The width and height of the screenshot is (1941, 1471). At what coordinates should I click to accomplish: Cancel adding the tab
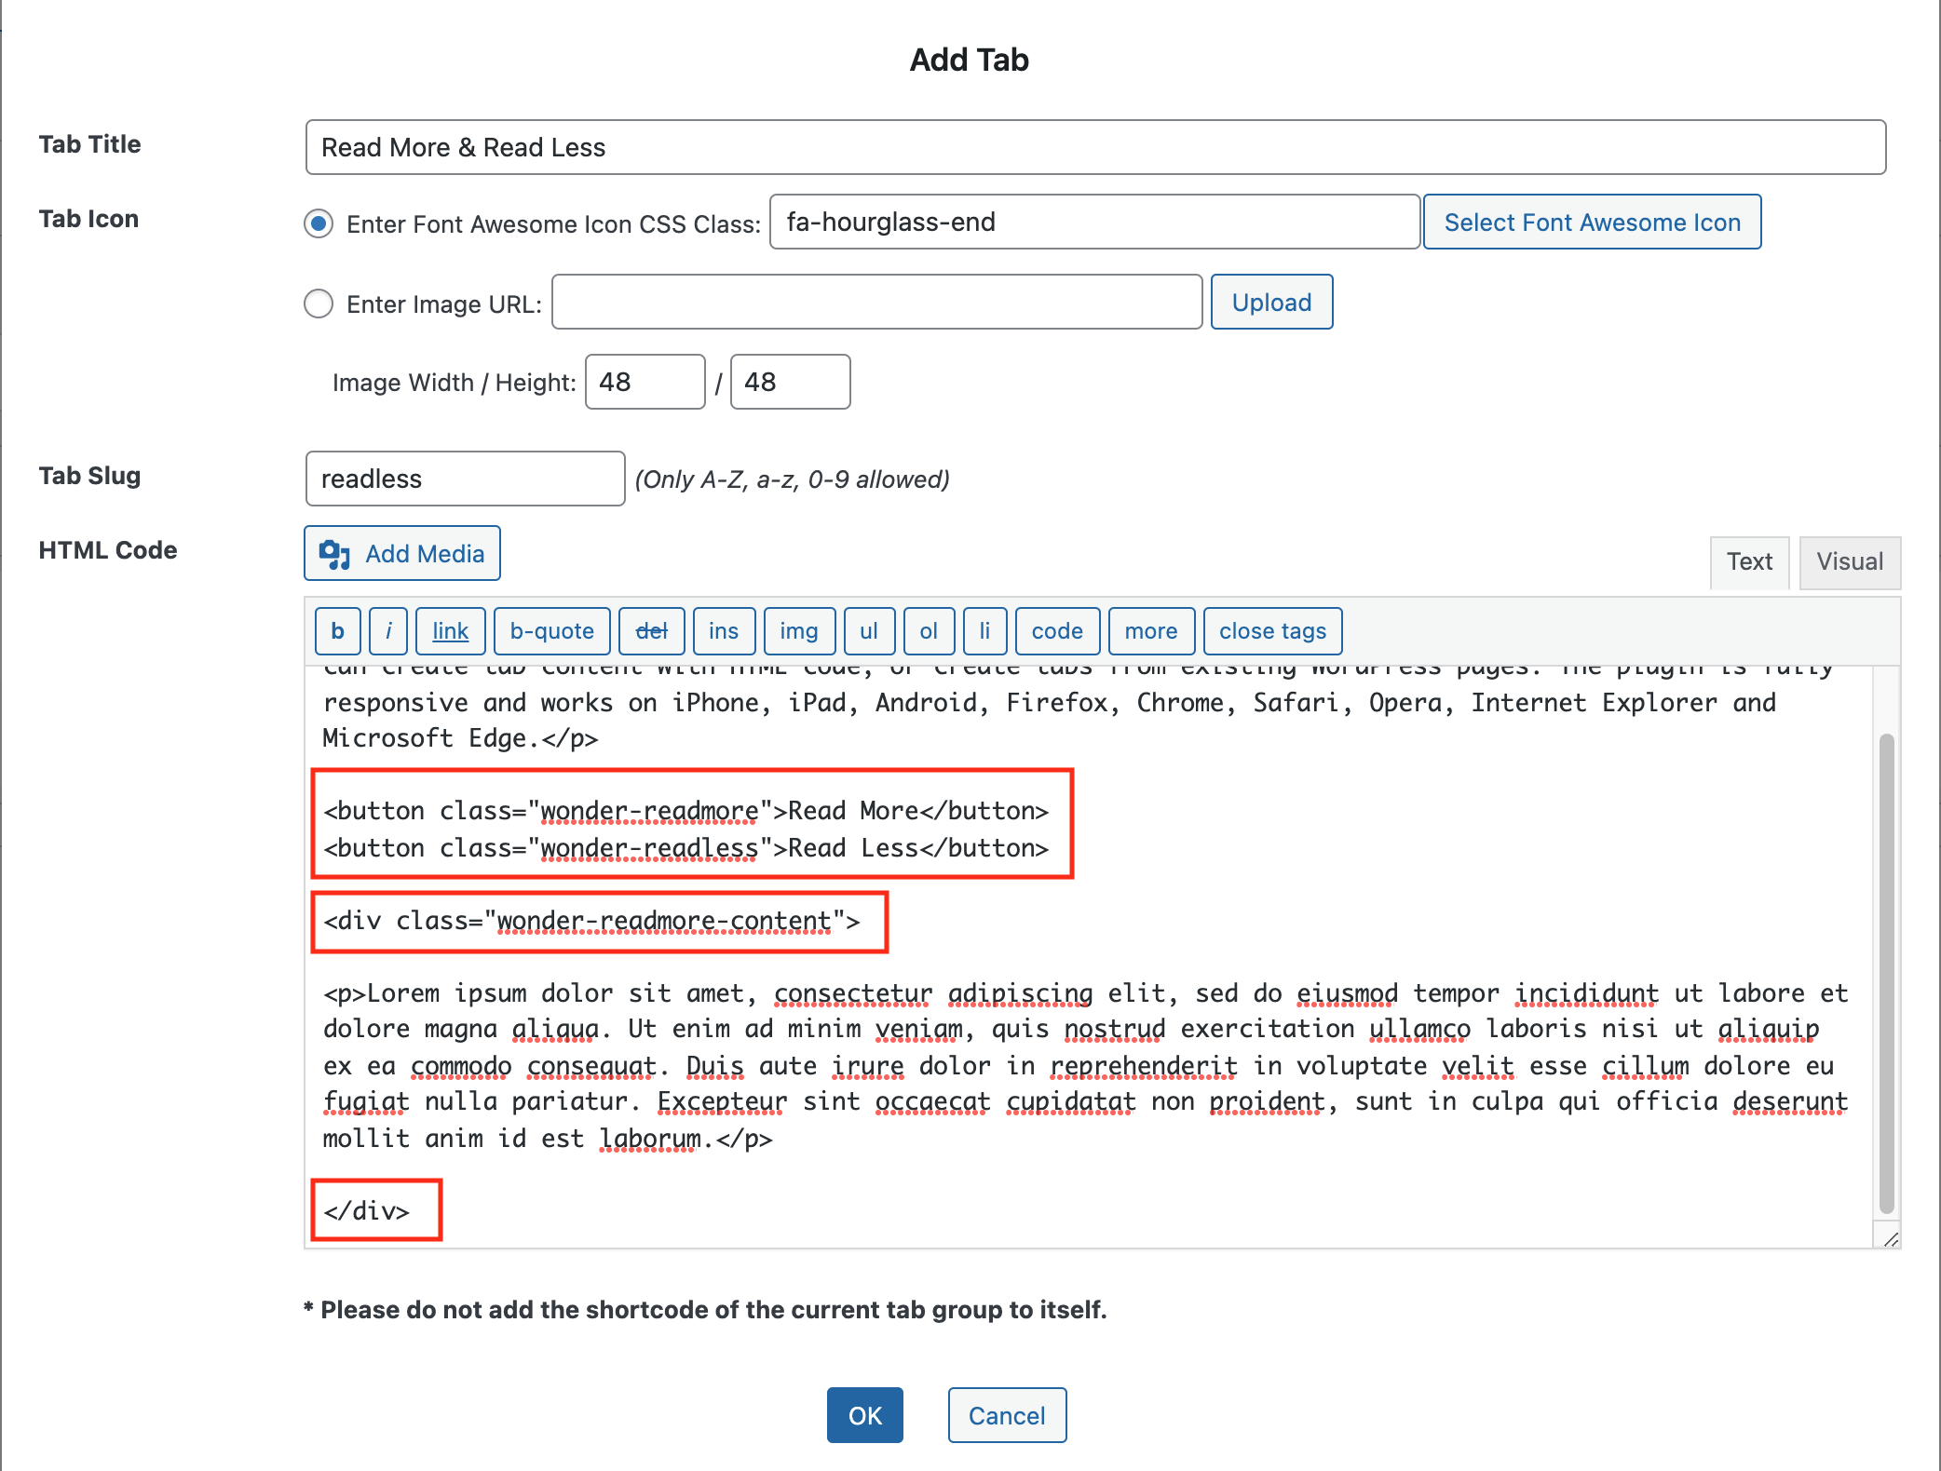click(x=1006, y=1415)
